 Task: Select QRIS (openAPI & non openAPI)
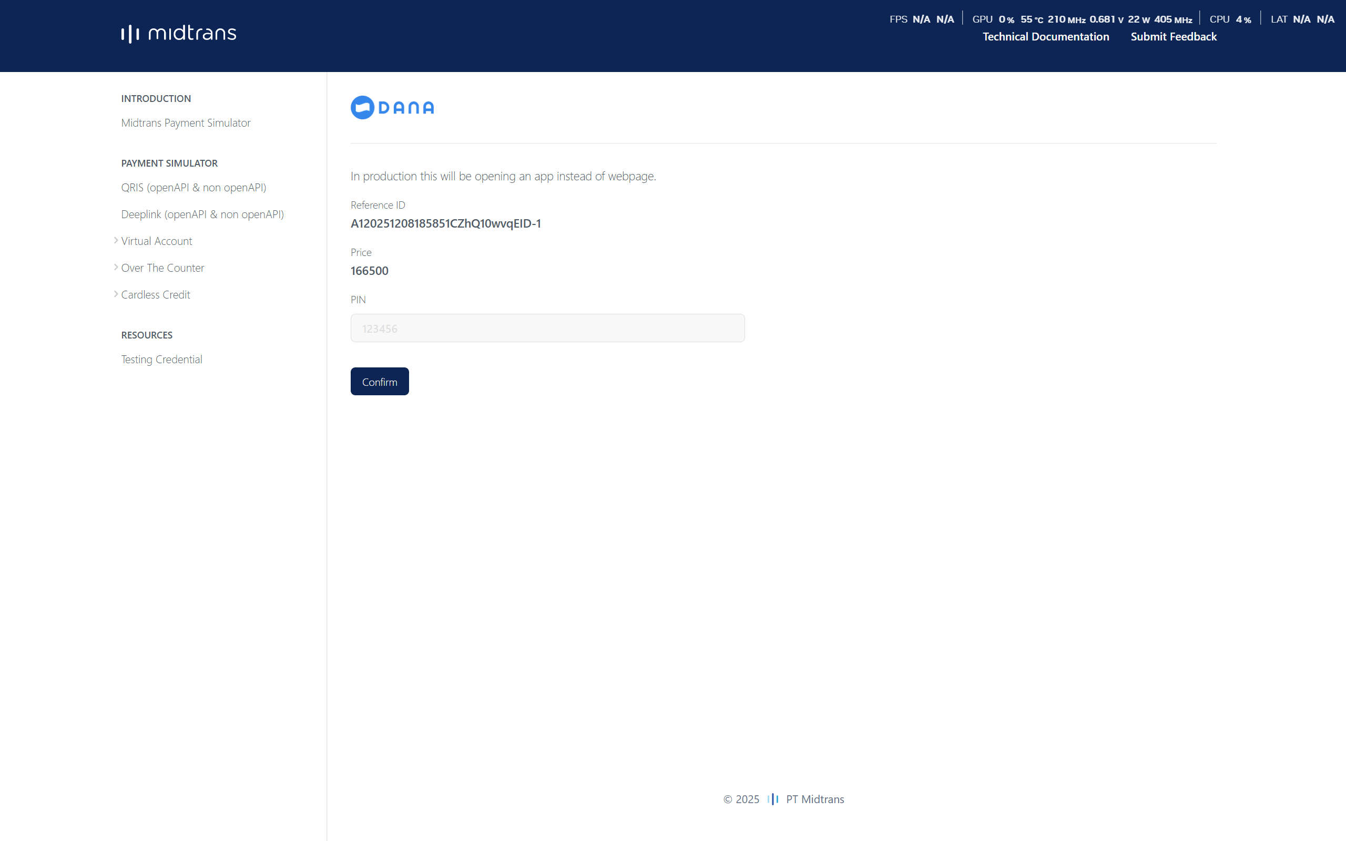pos(193,188)
